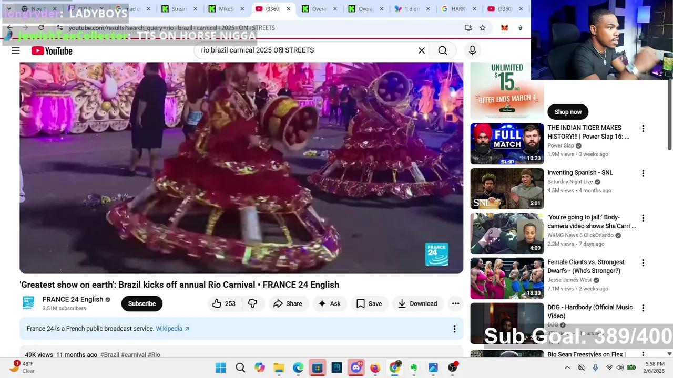Dislike the France 24 video
This screenshot has height=378, width=673.
tap(253, 303)
